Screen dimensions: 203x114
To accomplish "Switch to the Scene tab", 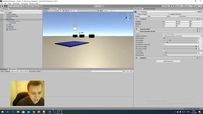I will [54, 9].
